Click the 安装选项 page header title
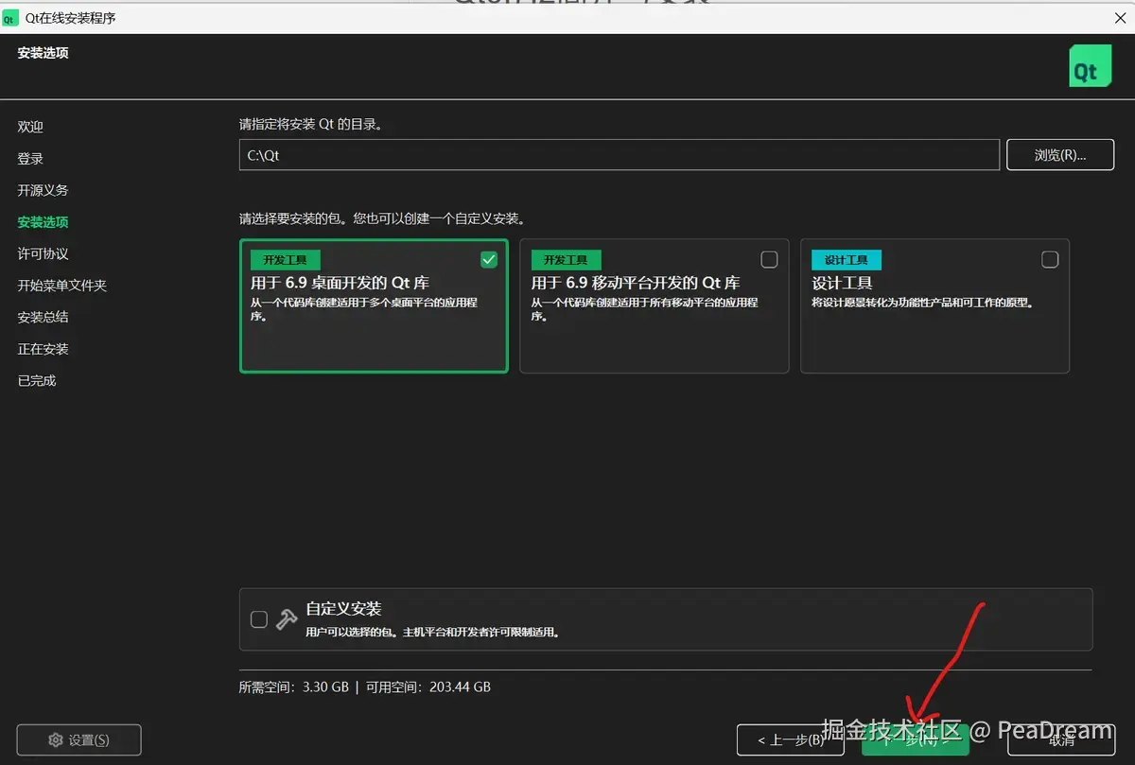The image size is (1135, 765). [x=43, y=53]
